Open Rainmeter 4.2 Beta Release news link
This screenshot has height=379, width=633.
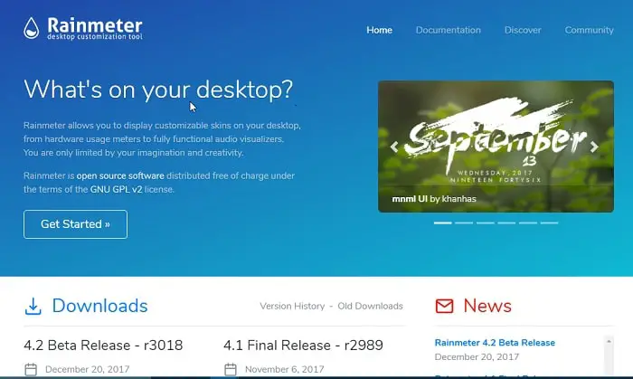495,343
